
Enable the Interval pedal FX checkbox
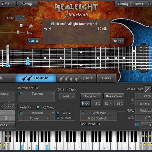point(21,113)
